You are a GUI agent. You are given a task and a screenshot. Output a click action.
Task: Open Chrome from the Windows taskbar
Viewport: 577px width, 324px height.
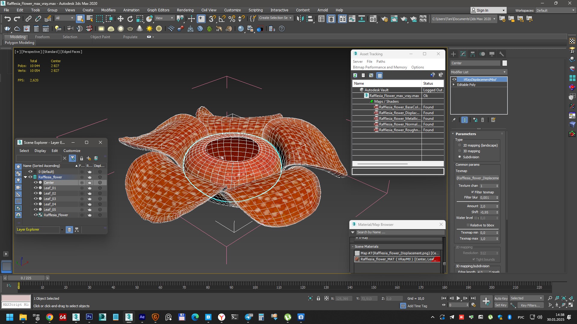click(x=50, y=317)
